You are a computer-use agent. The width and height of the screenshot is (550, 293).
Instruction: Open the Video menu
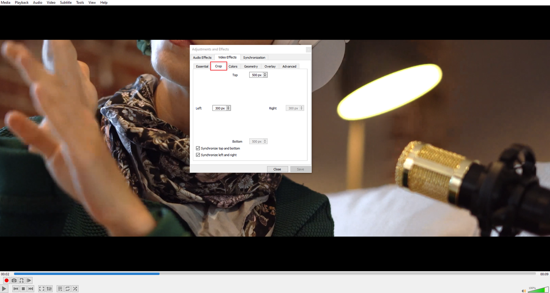point(51,3)
